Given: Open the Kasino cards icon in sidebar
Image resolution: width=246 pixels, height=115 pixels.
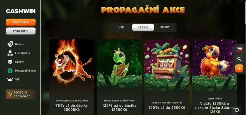Looking at the screenshot, I should pos(10,44).
